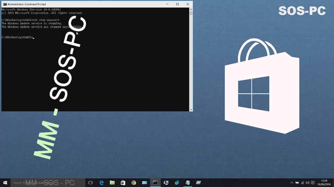Image resolution: width=334 pixels, height=187 pixels.
Task: Open the computer monitor taskbar icon
Action: (166, 183)
